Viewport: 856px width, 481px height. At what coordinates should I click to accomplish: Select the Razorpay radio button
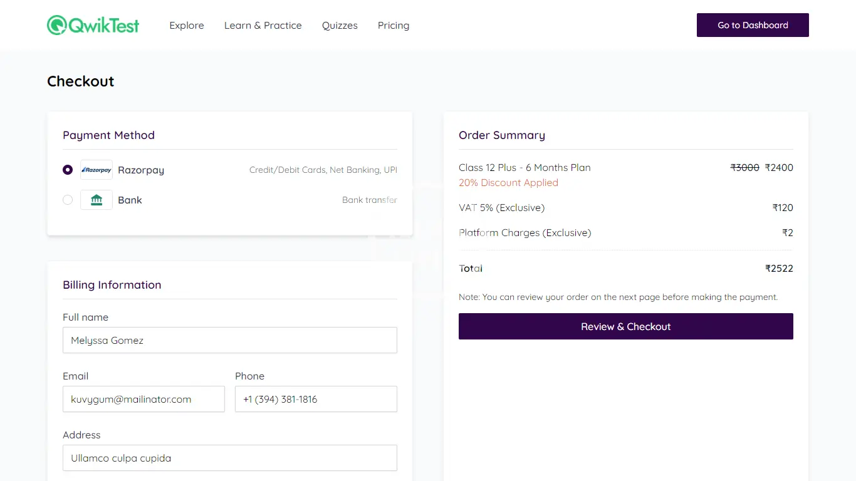point(68,170)
